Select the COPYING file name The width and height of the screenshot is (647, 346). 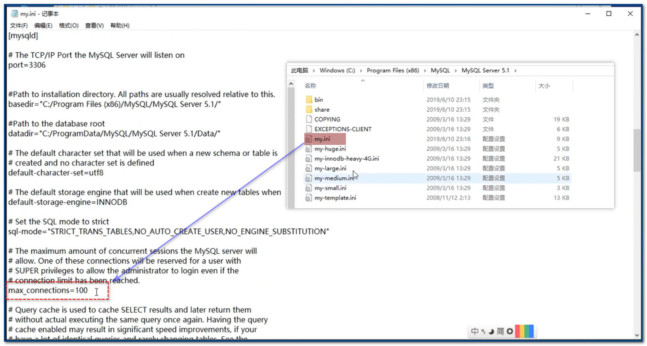click(x=327, y=119)
